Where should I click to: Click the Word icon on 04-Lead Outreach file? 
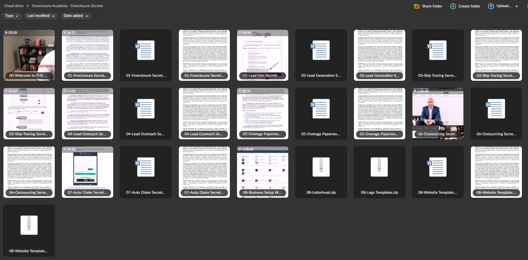(x=145, y=109)
